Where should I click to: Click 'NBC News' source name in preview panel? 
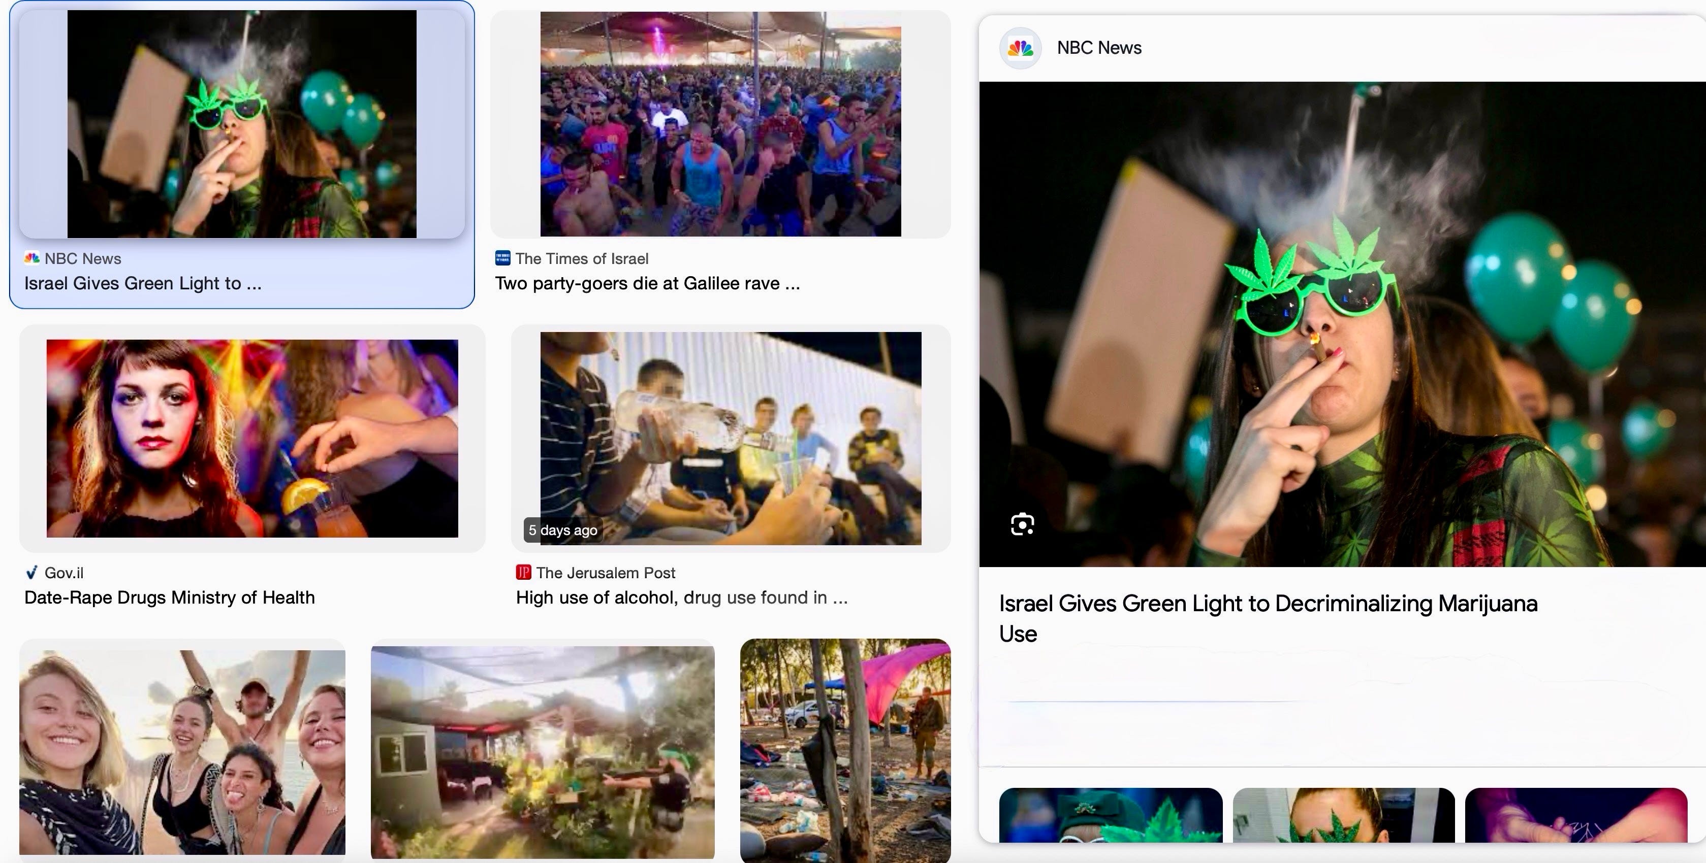pyautogui.click(x=1099, y=48)
